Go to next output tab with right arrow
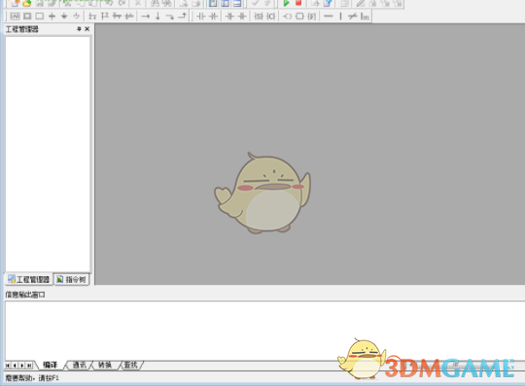 point(22,366)
